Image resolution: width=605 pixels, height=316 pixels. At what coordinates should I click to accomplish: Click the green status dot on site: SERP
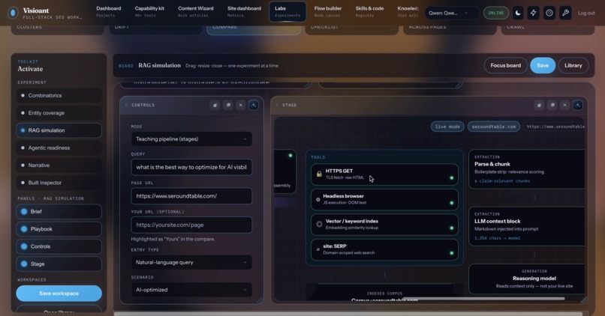coord(451,253)
